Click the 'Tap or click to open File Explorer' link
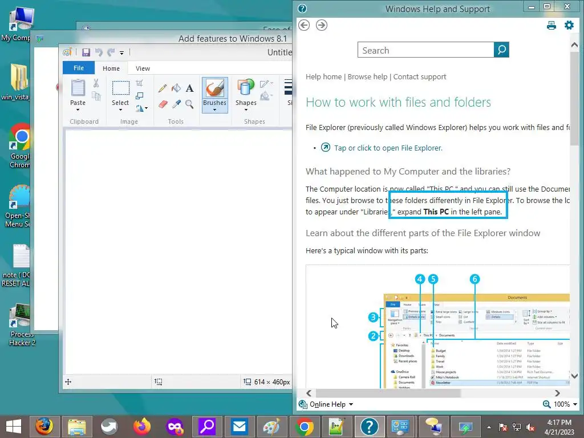The height and width of the screenshot is (438, 584). [x=388, y=148]
